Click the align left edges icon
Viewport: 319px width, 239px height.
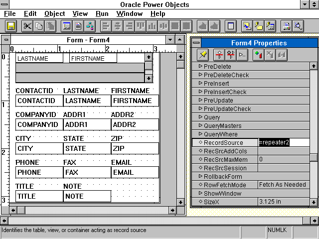(105, 26)
